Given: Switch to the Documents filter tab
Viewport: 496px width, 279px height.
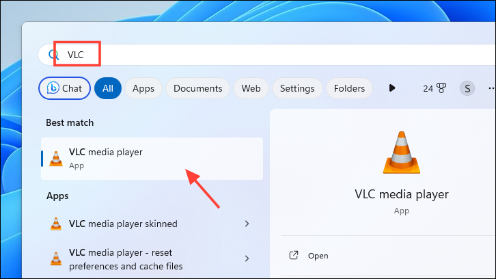Looking at the screenshot, I should pyautogui.click(x=197, y=88).
